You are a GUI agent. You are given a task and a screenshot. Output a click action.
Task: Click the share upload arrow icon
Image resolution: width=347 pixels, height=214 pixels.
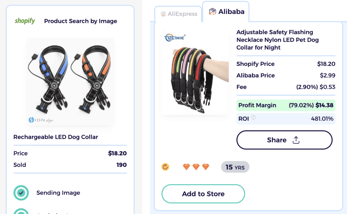click(x=296, y=140)
